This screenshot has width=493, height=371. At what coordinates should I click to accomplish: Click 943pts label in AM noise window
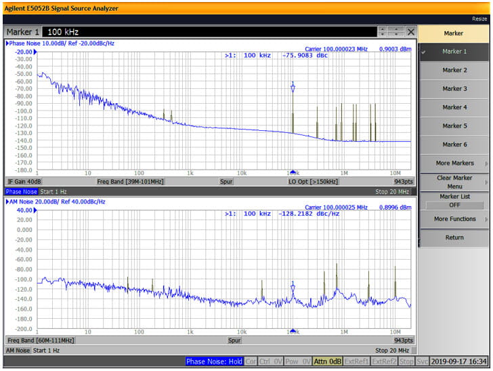pyautogui.click(x=404, y=340)
